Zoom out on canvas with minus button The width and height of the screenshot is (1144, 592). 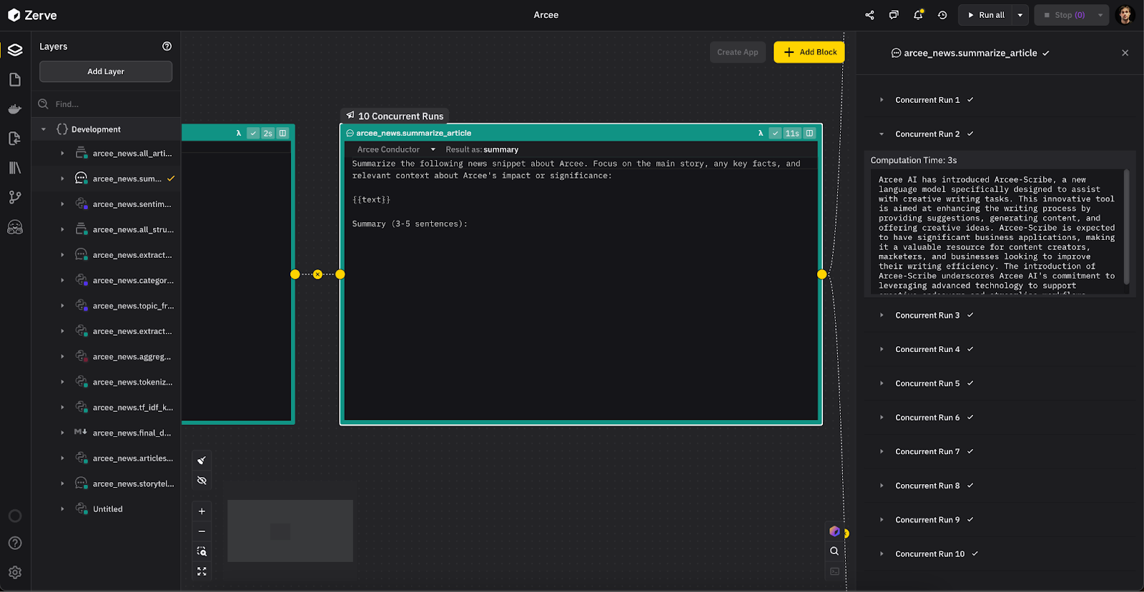tap(202, 531)
